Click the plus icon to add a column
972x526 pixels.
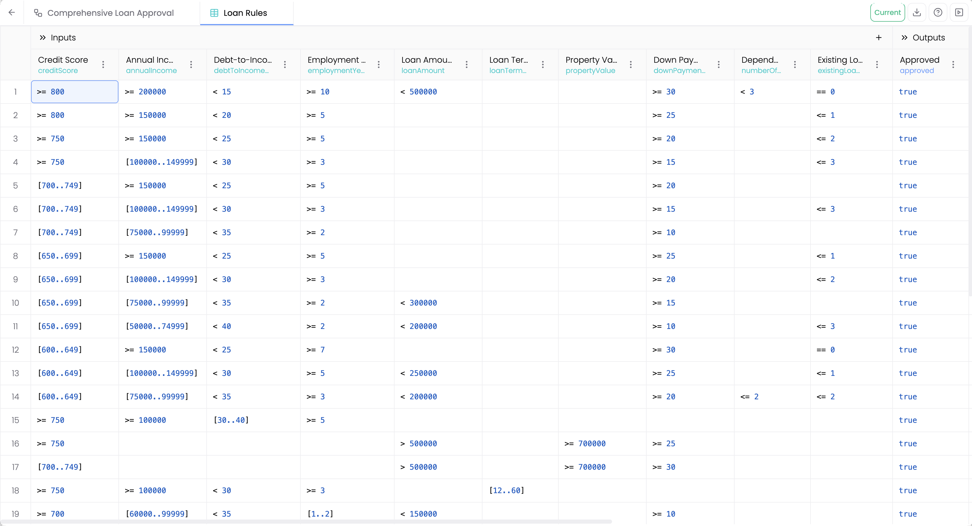tap(879, 37)
